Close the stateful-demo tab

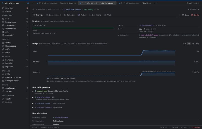click(115, 3)
